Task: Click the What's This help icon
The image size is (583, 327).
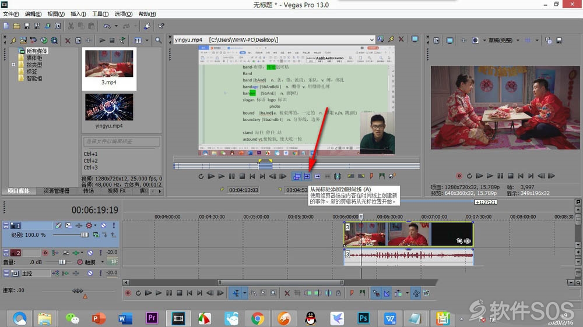Action: pos(161,26)
